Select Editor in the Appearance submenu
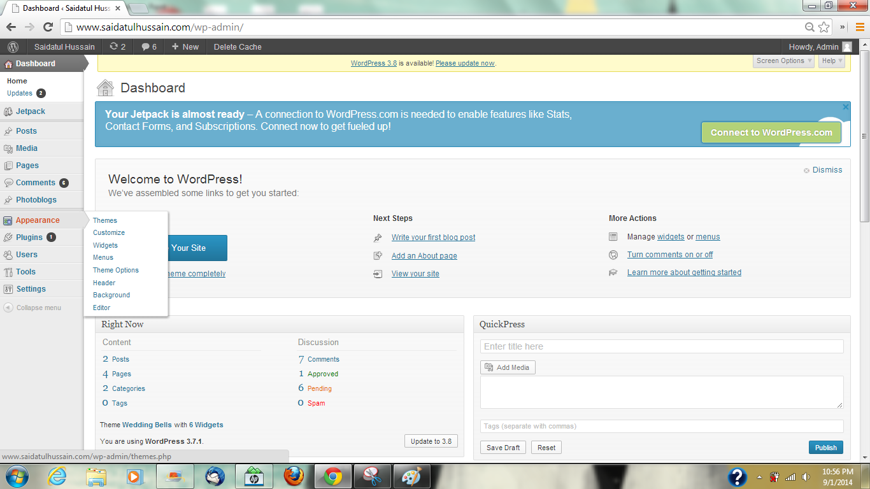 coord(101,308)
